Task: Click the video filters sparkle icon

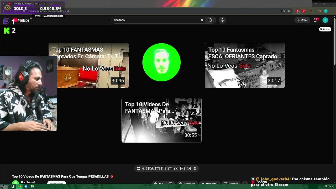Action: pos(182,169)
